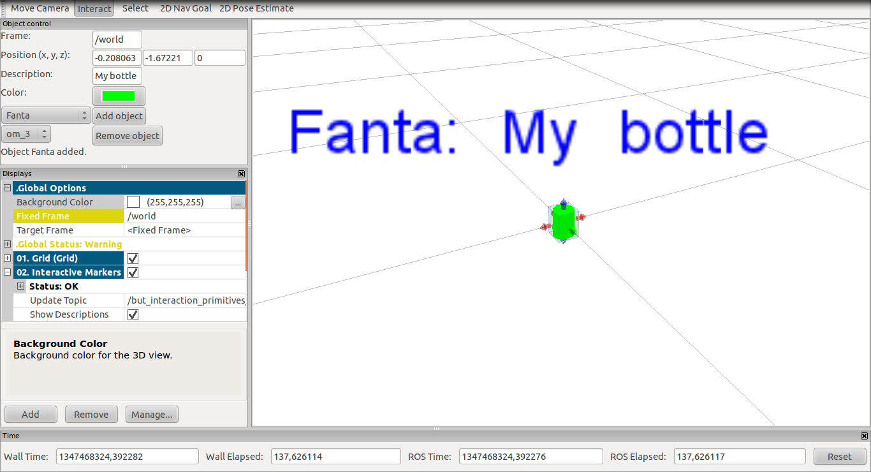Close the Displays panel

tap(241, 173)
